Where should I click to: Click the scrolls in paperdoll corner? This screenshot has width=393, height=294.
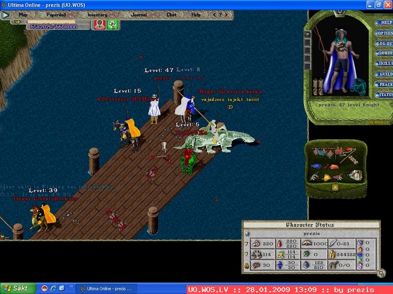pos(318,87)
